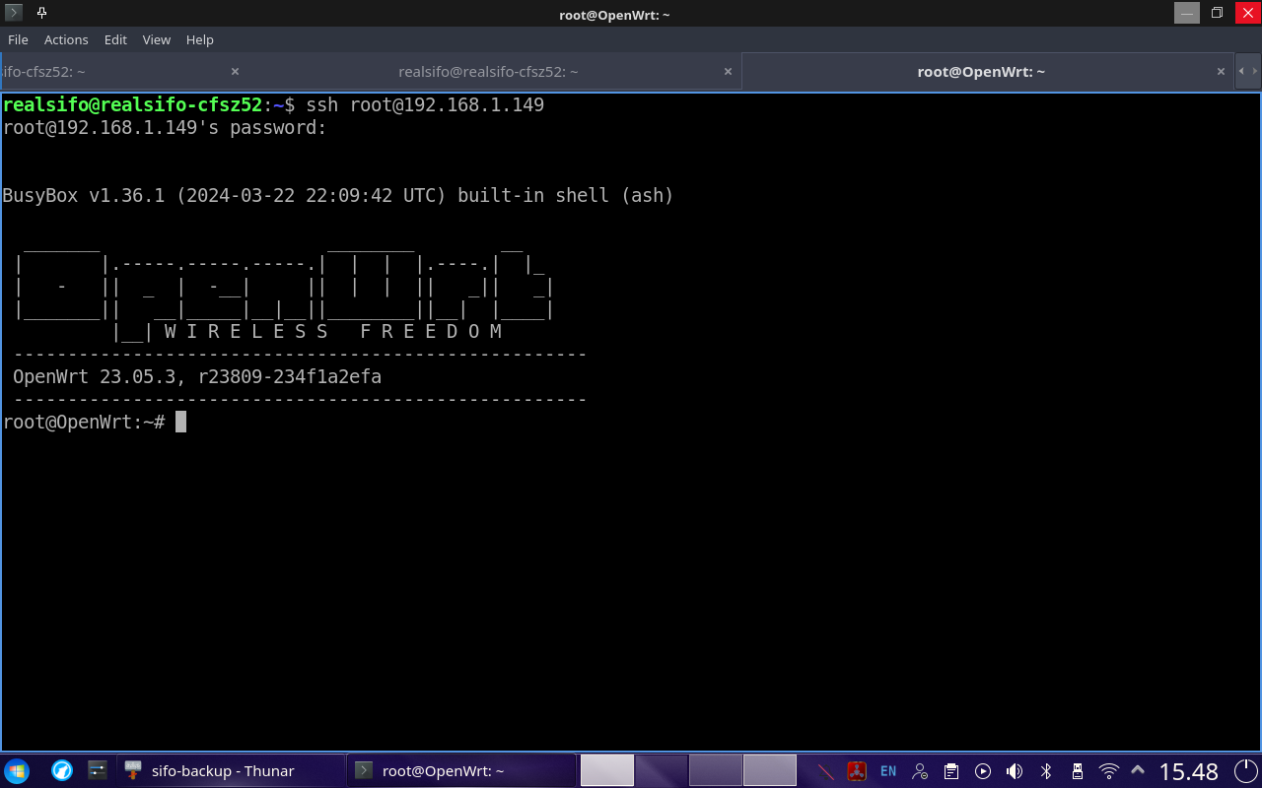Viewport: 1262px width, 788px height.
Task: Open the Actions menu
Action: [x=66, y=39]
